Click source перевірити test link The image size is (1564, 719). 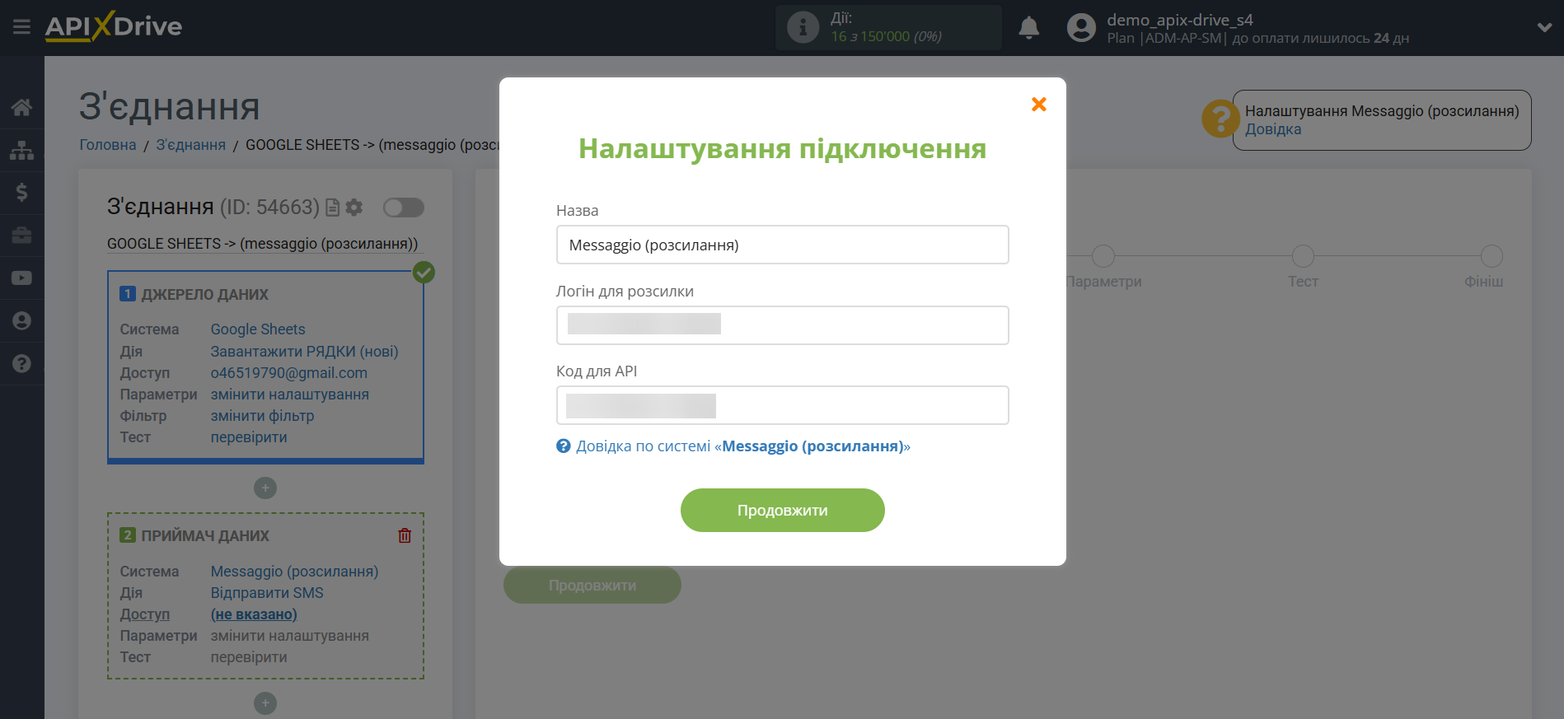(x=249, y=437)
